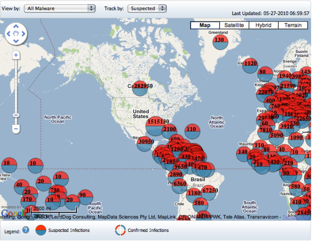
Task: Pan the map up with arrow
Action: [16, 27]
